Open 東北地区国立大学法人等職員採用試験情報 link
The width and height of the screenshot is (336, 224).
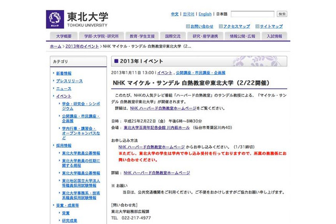tap(81, 183)
